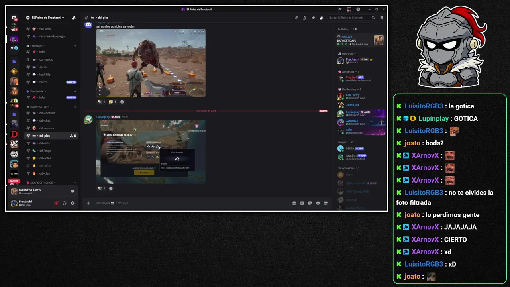
Task: Click the Buscar El Reino de Fractachi search box
Action: pyautogui.click(x=351, y=18)
